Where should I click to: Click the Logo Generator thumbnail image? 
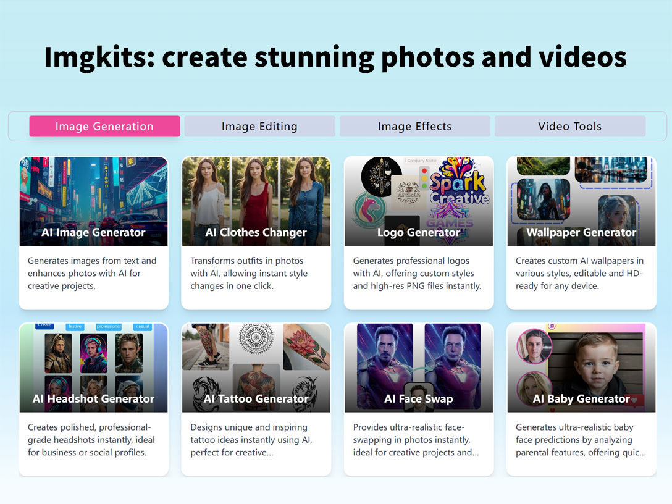point(419,201)
